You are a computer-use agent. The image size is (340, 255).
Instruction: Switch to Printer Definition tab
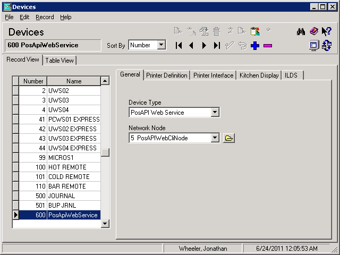tap(166, 75)
